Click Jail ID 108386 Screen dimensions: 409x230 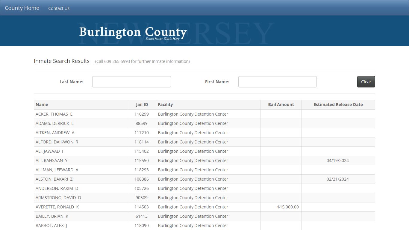tap(142, 179)
